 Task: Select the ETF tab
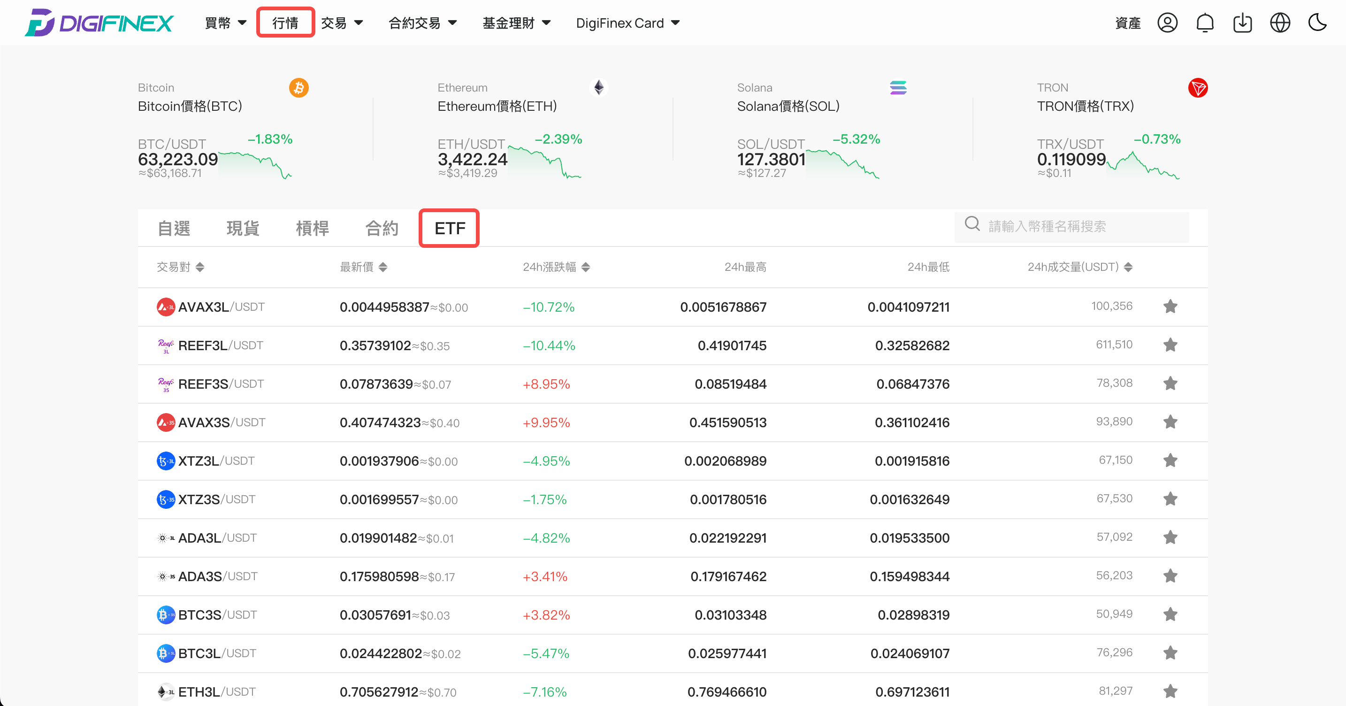[449, 228]
